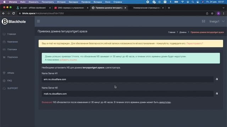The width and height of the screenshot is (227, 127).
Task: Expand the tab search dropdown
Action: (x=223, y=8)
